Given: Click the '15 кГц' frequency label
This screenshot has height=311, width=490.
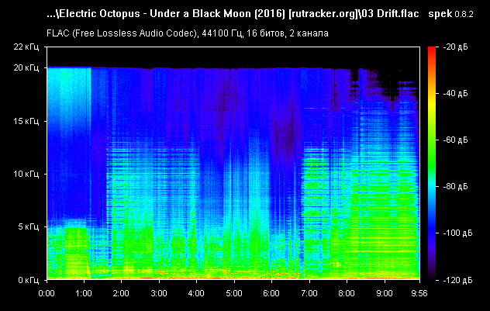Looking at the screenshot, I should coord(26,121).
